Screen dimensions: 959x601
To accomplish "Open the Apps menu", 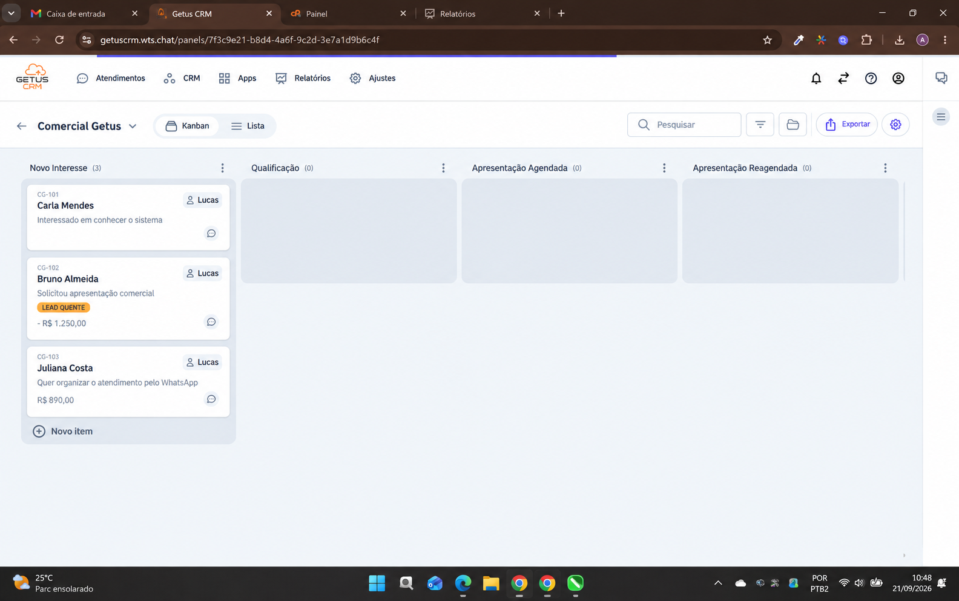I will [x=237, y=78].
